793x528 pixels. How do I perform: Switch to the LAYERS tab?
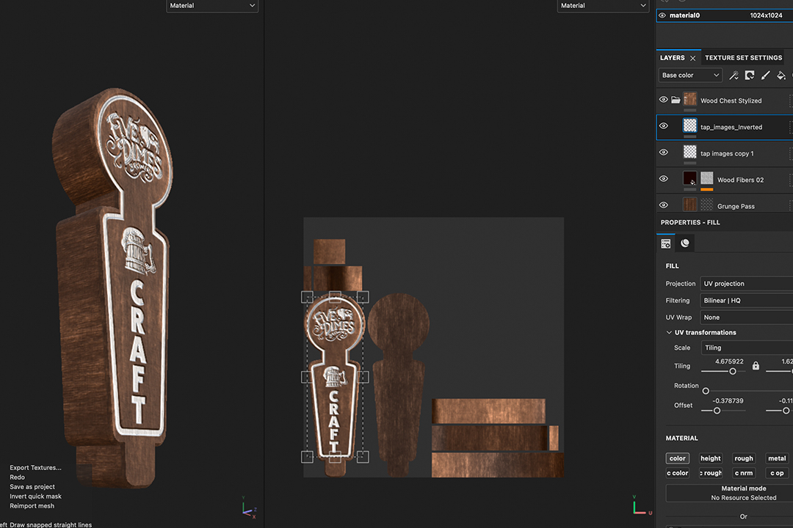[x=672, y=58]
